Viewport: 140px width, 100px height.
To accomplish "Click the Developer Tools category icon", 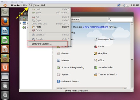I will click(96, 39).
